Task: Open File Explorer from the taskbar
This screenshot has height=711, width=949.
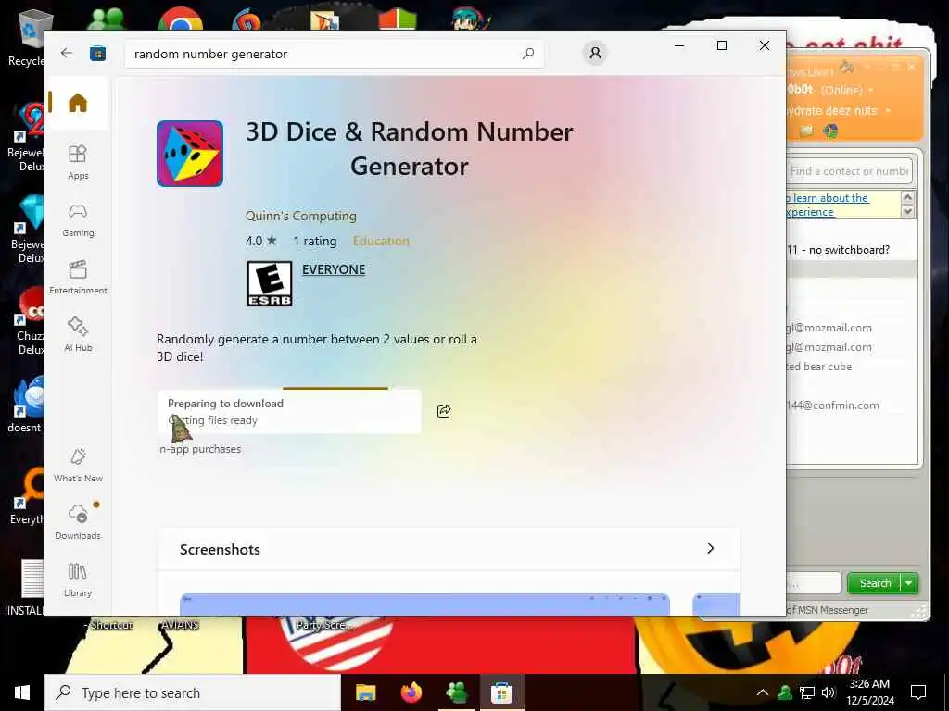Action: (x=365, y=692)
